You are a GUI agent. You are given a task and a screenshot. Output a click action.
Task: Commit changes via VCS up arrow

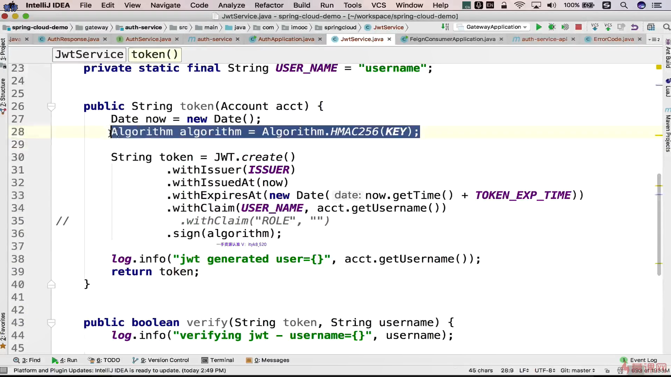[x=608, y=27]
